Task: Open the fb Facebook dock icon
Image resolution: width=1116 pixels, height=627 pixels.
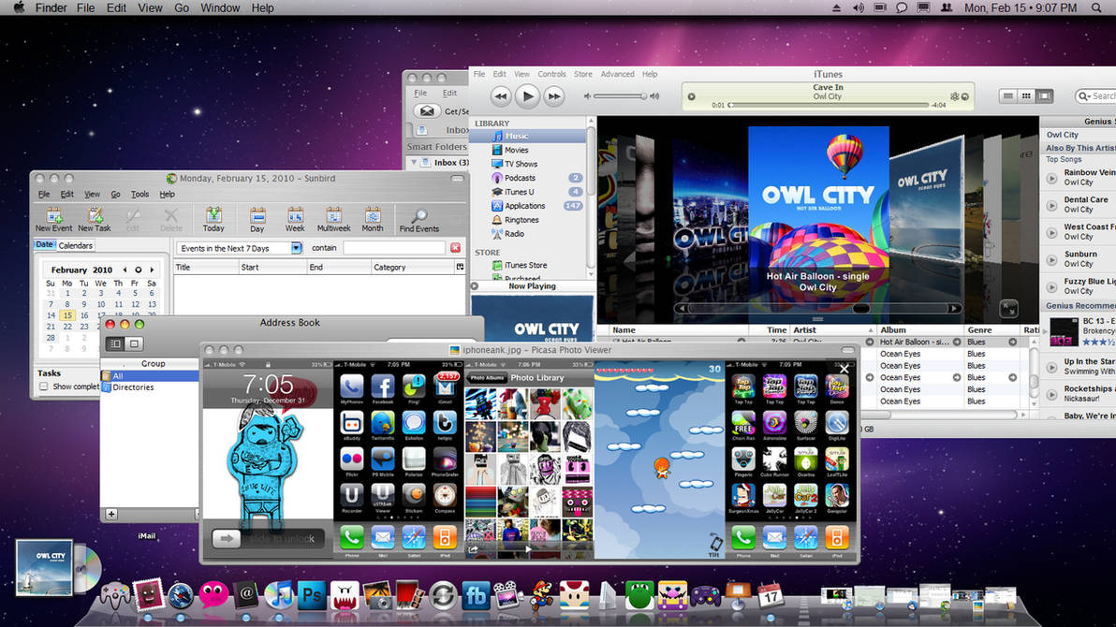Action: tap(476, 595)
